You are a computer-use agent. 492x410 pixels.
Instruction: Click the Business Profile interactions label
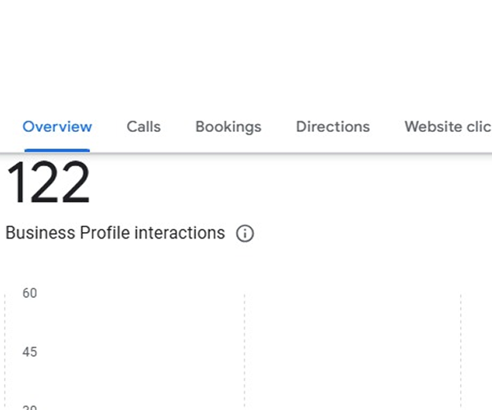(x=115, y=233)
